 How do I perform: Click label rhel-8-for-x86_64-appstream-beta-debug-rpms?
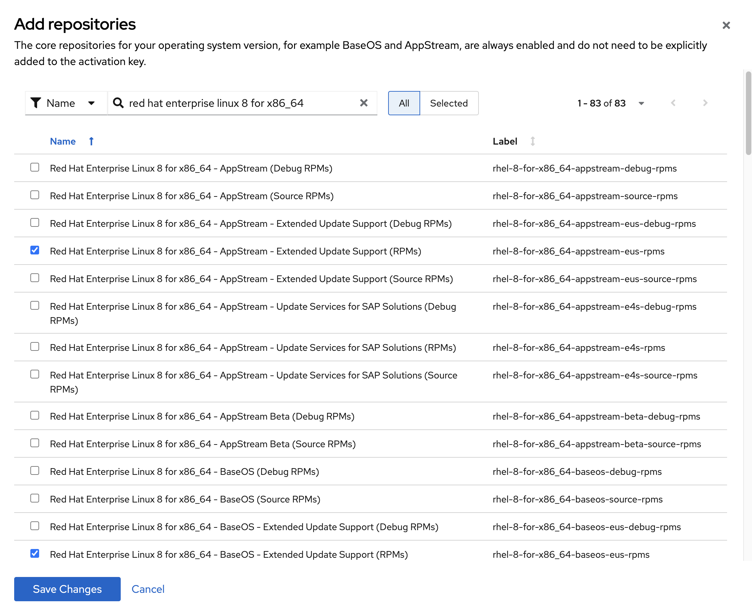tap(597, 417)
